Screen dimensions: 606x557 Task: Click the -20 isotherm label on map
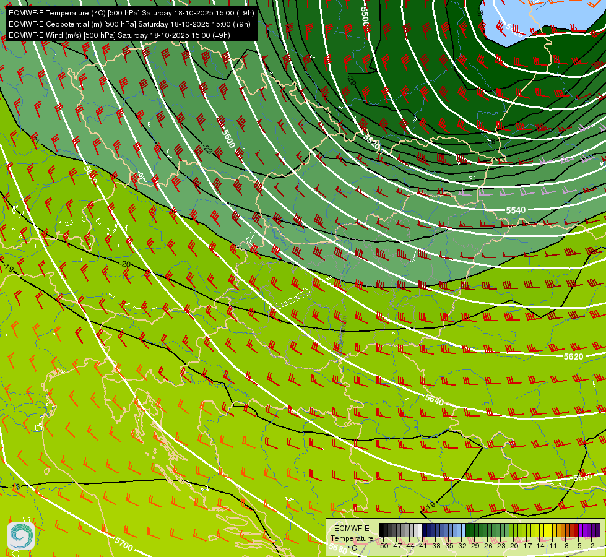point(125,264)
